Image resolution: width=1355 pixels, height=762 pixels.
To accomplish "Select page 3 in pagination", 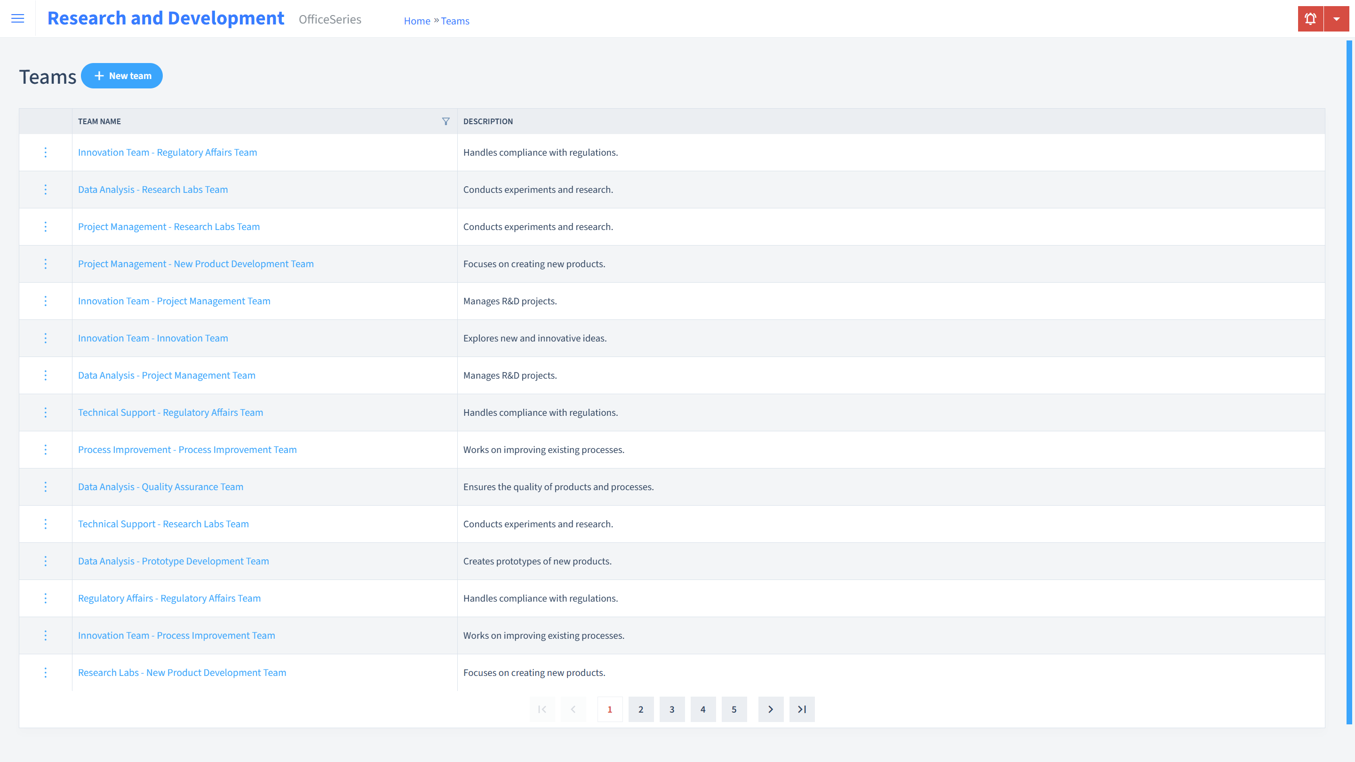I will coord(672,709).
